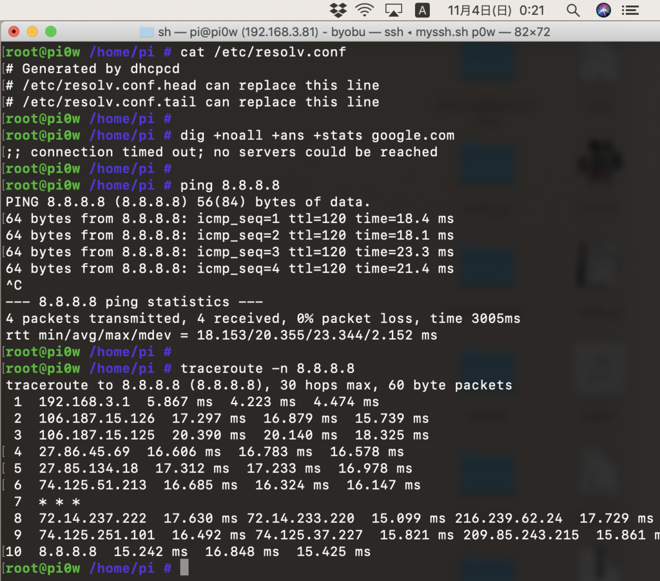Click the '8.8.8.8 ping statistics' header line
660x581 pixels.
(x=134, y=302)
